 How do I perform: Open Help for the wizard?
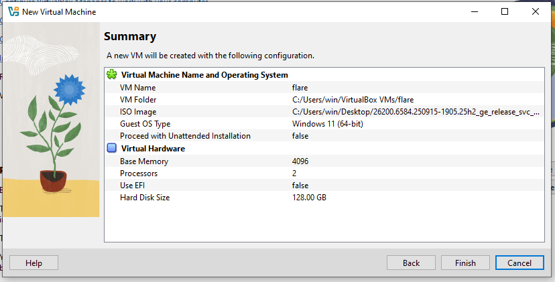(x=34, y=263)
